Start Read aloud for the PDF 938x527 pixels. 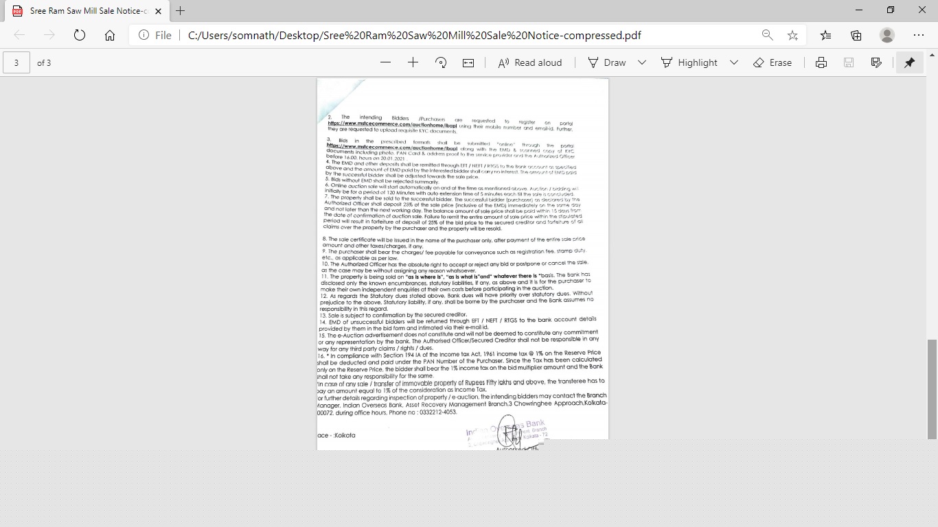pyautogui.click(x=530, y=62)
